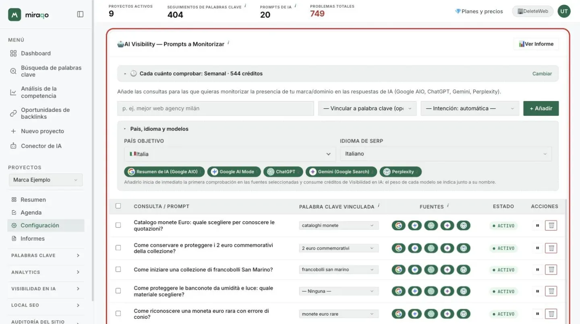This screenshot has width=580, height=324.
Task: Click the miraqo logo icon
Action: (14, 14)
